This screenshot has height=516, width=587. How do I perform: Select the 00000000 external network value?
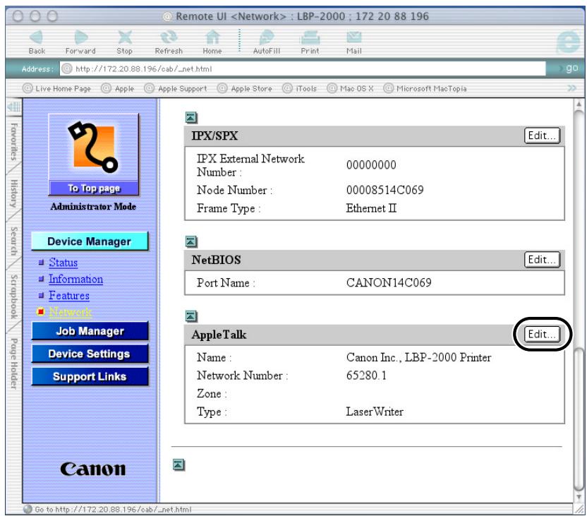click(x=371, y=164)
